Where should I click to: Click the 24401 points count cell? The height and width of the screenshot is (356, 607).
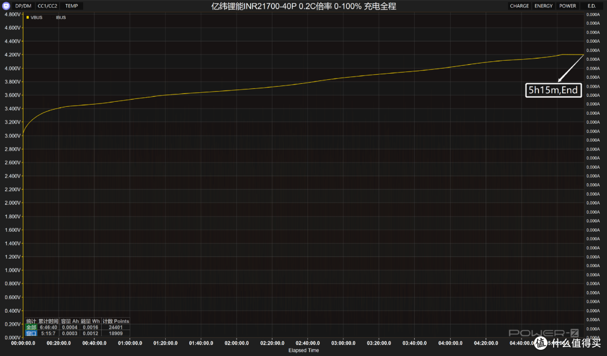116,327
